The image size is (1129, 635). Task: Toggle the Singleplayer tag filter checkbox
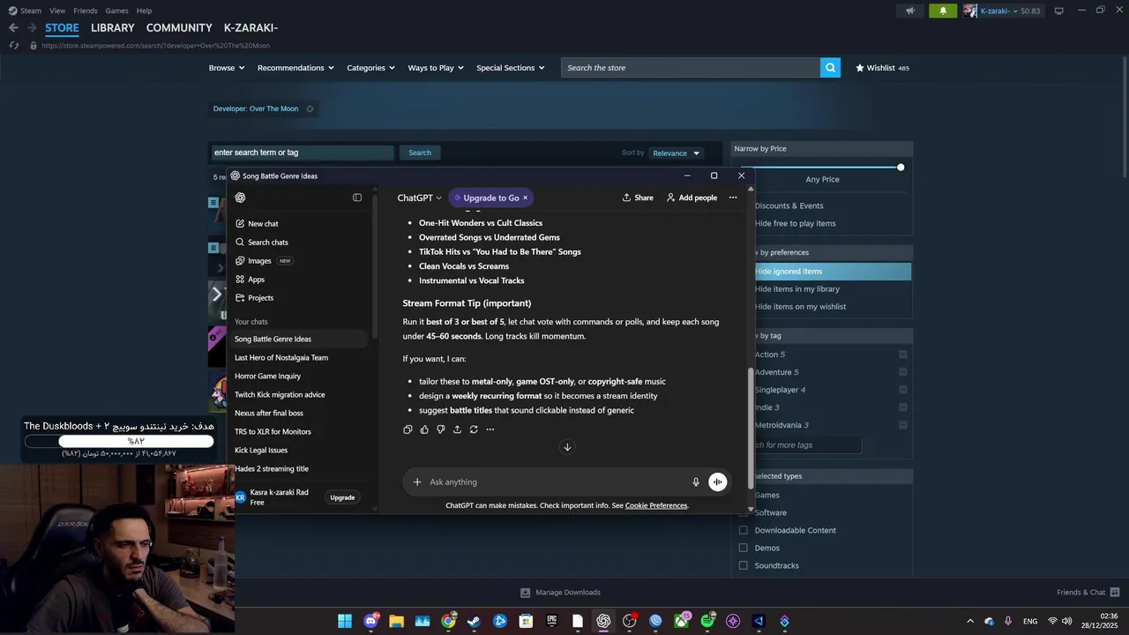[903, 390]
